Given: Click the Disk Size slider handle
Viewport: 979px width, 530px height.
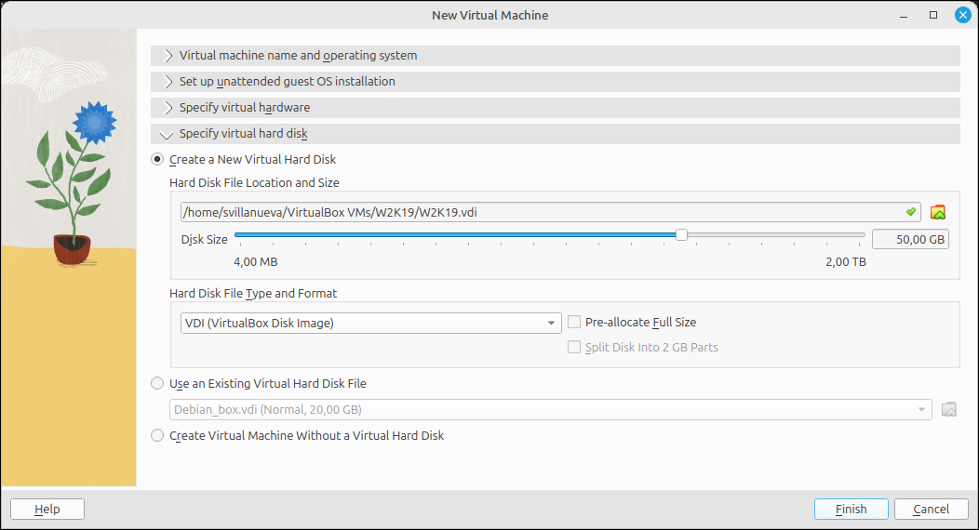Looking at the screenshot, I should tap(681, 234).
